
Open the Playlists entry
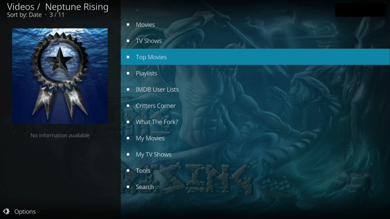pyautogui.click(x=255, y=73)
